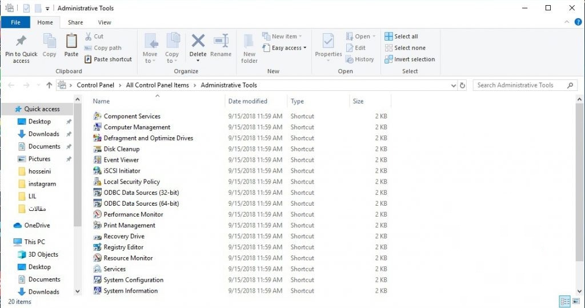This screenshot has width=585, height=308.
Task: Open the Registry Editor shortcut icon
Action: point(98,247)
